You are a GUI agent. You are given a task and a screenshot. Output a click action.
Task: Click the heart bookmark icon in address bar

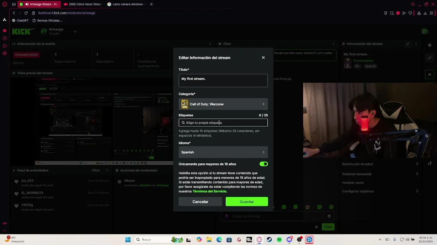coord(410,13)
